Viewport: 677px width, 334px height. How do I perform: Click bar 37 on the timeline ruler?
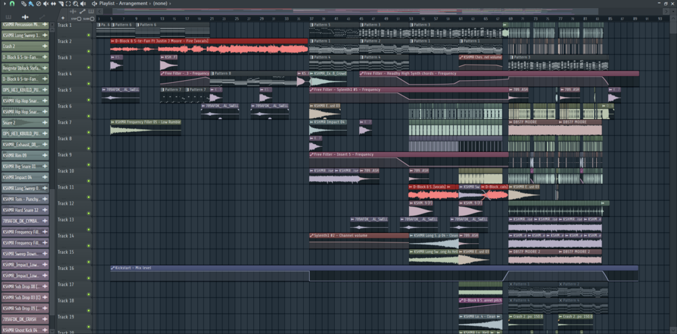click(x=311, y=19)
